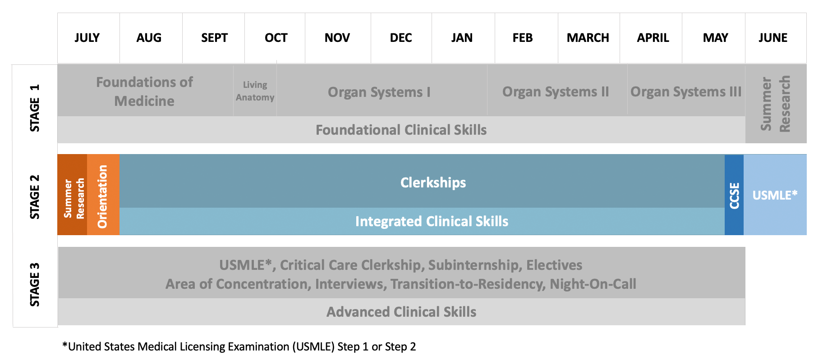
Task: Click the gray Stage 1 Summer Research block
Action: click(776, 104)
